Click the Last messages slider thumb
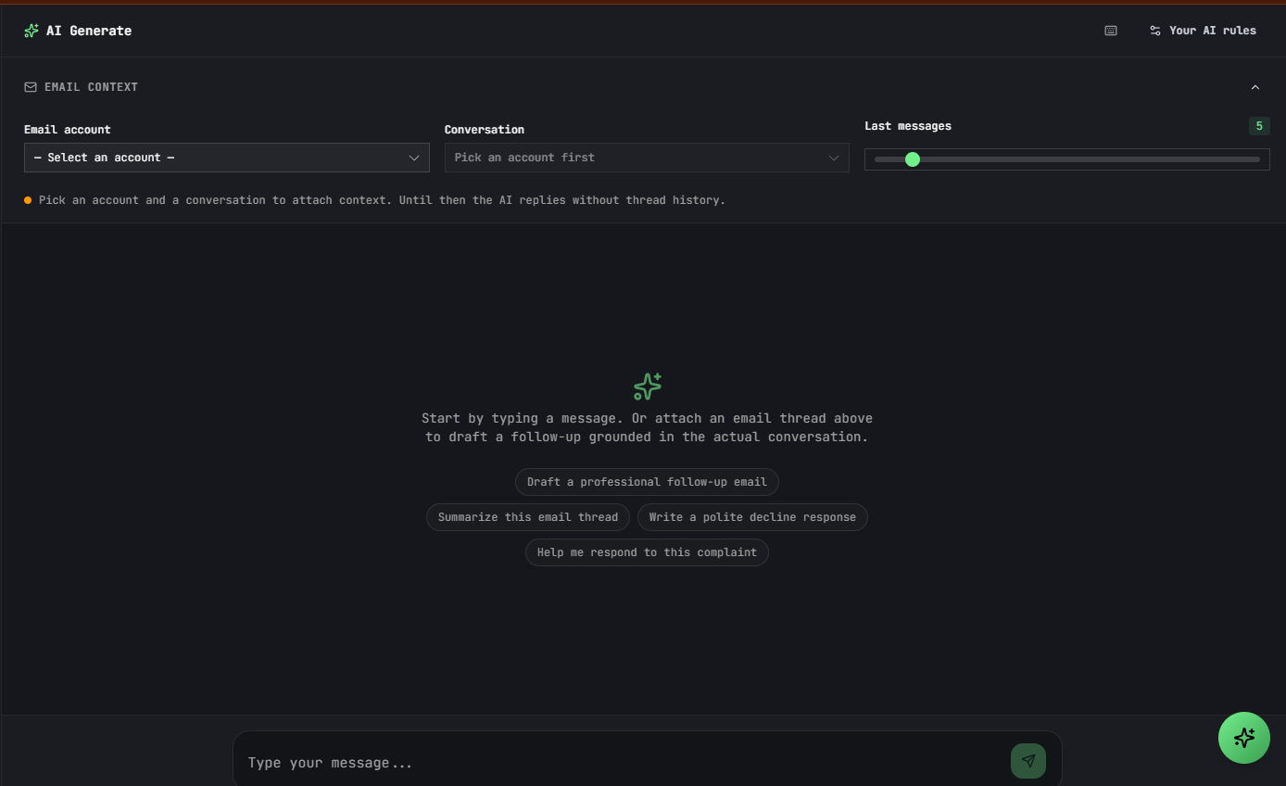Image resolution: width=1286 pixels, height=786 pixels. click(913, 159)
